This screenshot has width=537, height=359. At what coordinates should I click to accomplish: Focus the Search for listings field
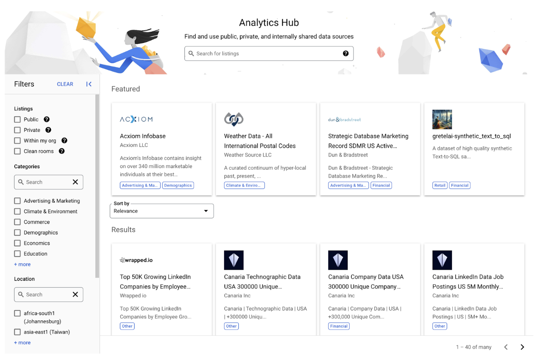click(269, 53)
